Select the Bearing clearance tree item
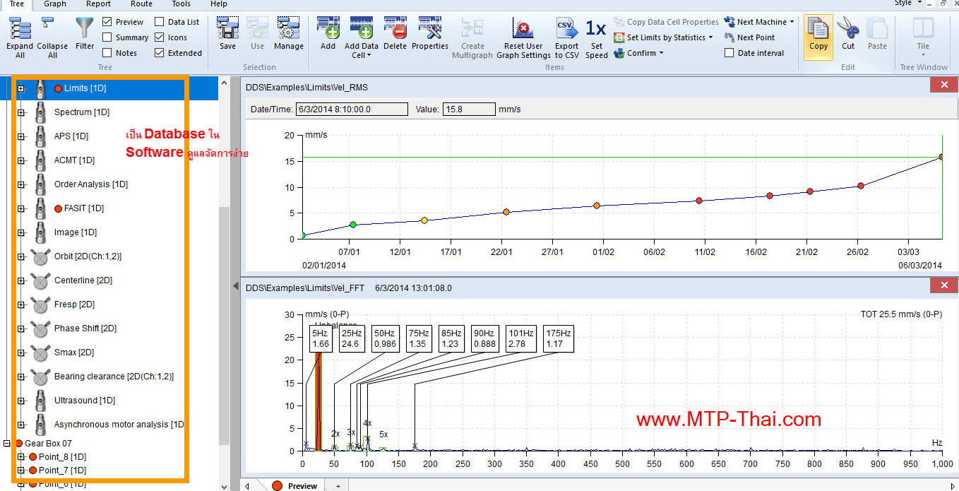This screenshot has height=491, width=959. (x=114, y=377)
